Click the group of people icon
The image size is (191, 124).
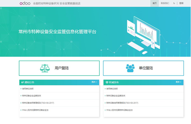130,68
